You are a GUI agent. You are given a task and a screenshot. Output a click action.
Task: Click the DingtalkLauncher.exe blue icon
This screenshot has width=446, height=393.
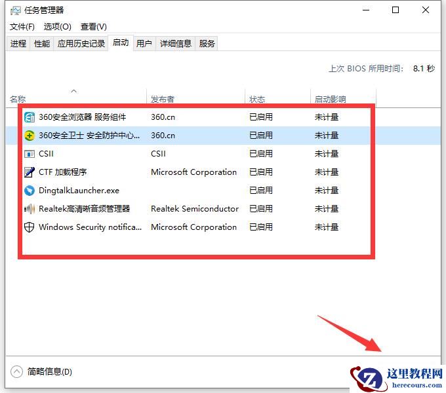30,191
